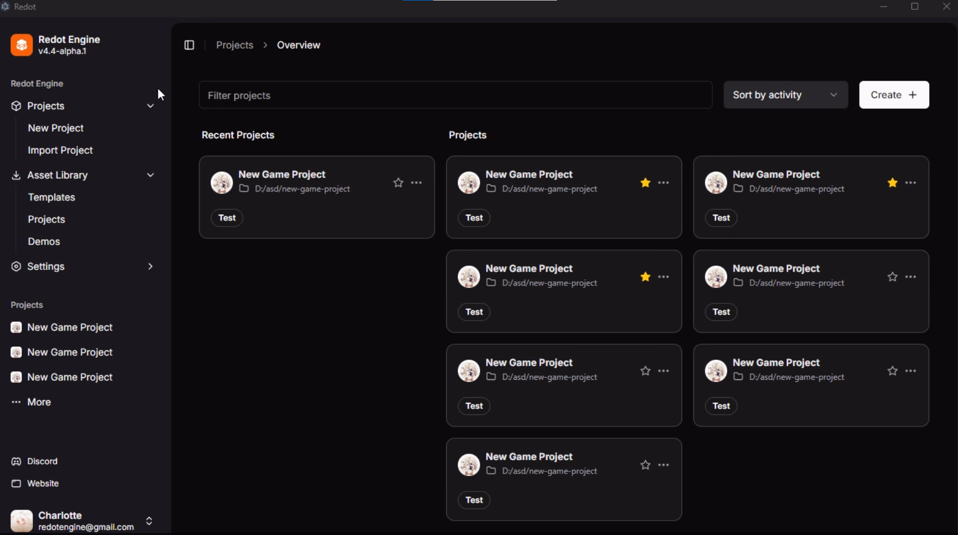The height and width of the screenshot is (535, 958).
Task: Open the Sort by activity dropdown
Action: coord(785,95)
